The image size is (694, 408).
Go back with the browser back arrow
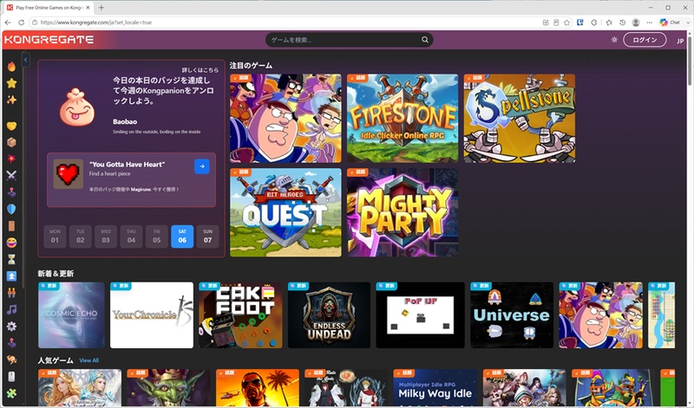pyautogui.click(x=8, y=23)
